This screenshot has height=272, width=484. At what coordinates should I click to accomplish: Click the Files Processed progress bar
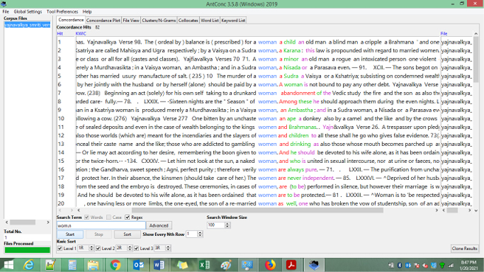[x=27, y=250]
